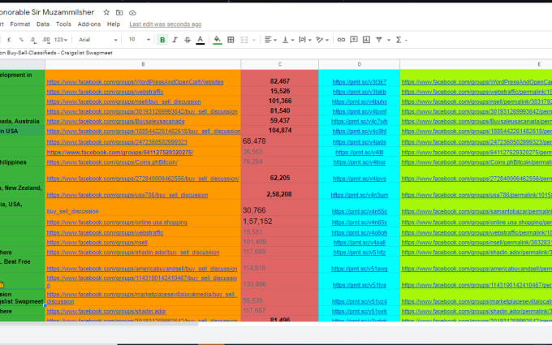Open online.usa.shopping group link in column B
The image size is (552, 345).
click(117, 222)
